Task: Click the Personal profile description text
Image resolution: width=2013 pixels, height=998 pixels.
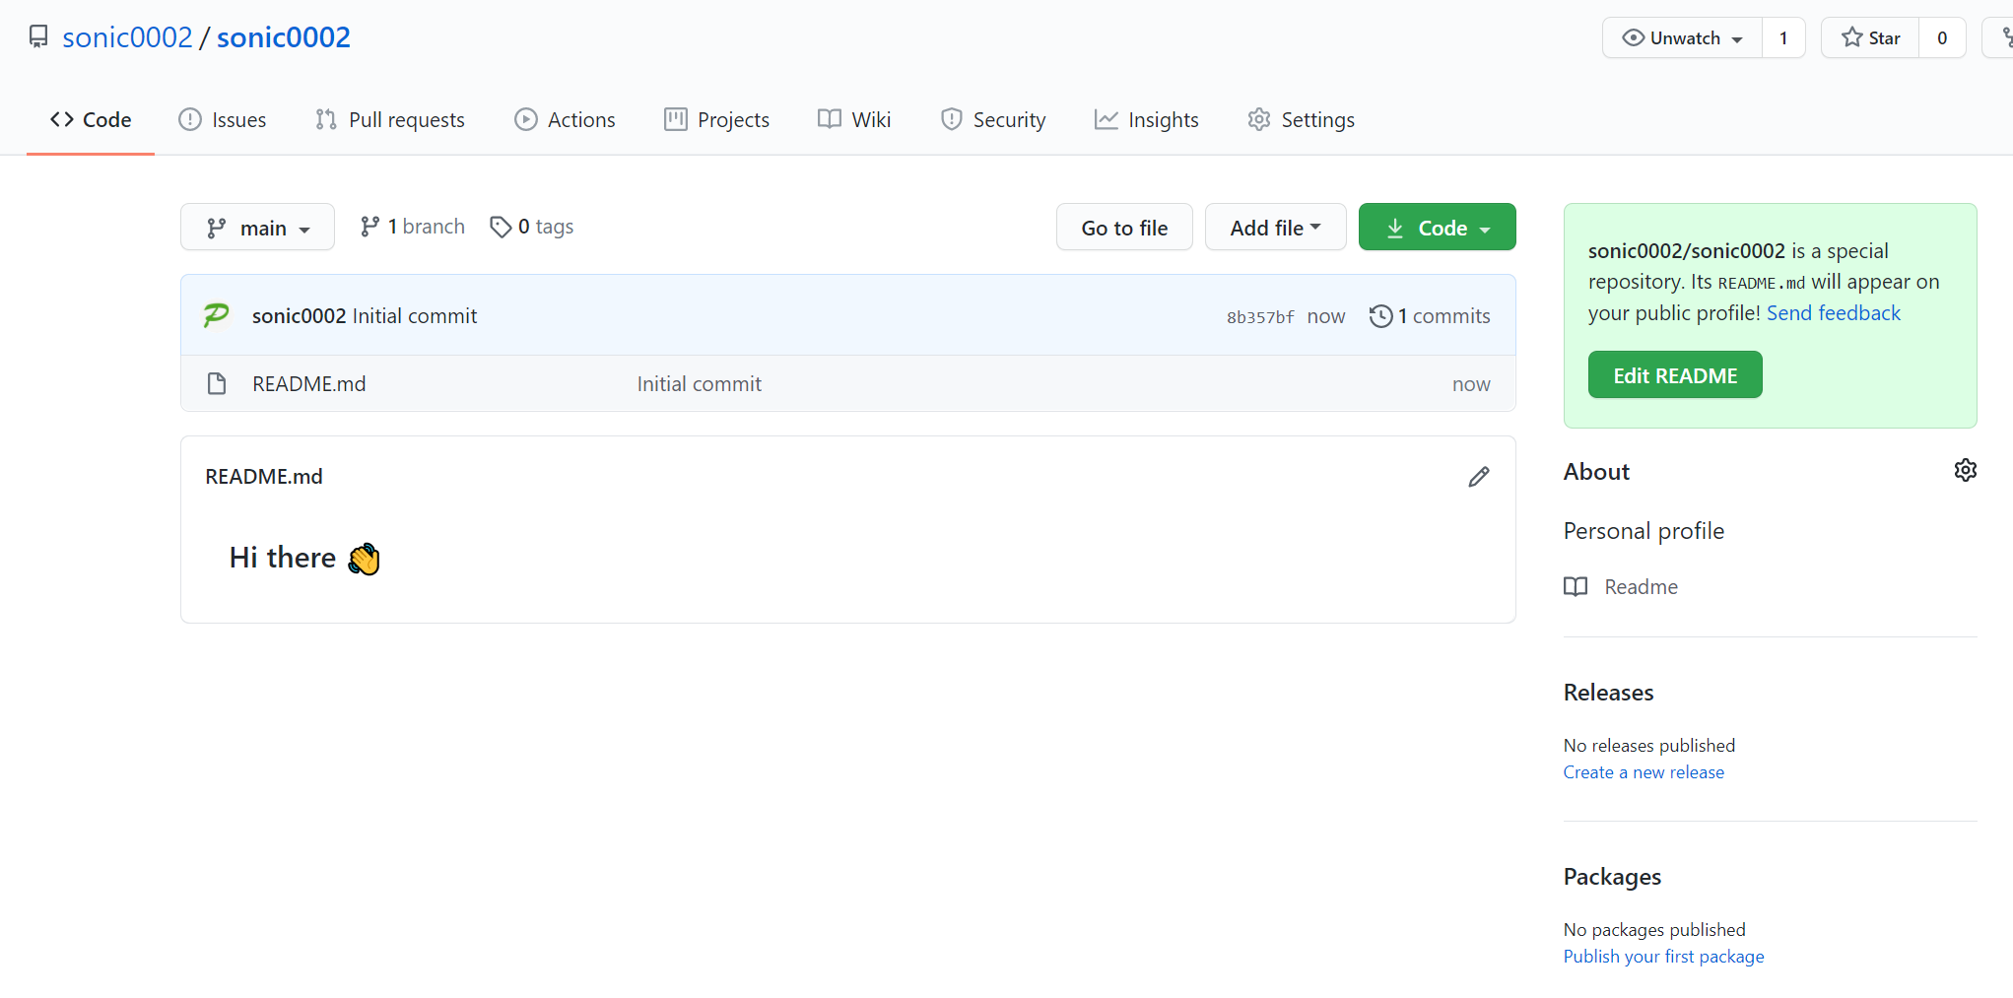Action: point(1644,531)
